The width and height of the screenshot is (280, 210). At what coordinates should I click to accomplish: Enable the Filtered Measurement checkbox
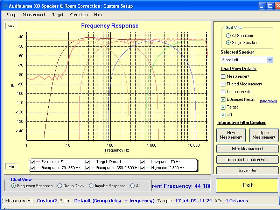click(223, 84)
